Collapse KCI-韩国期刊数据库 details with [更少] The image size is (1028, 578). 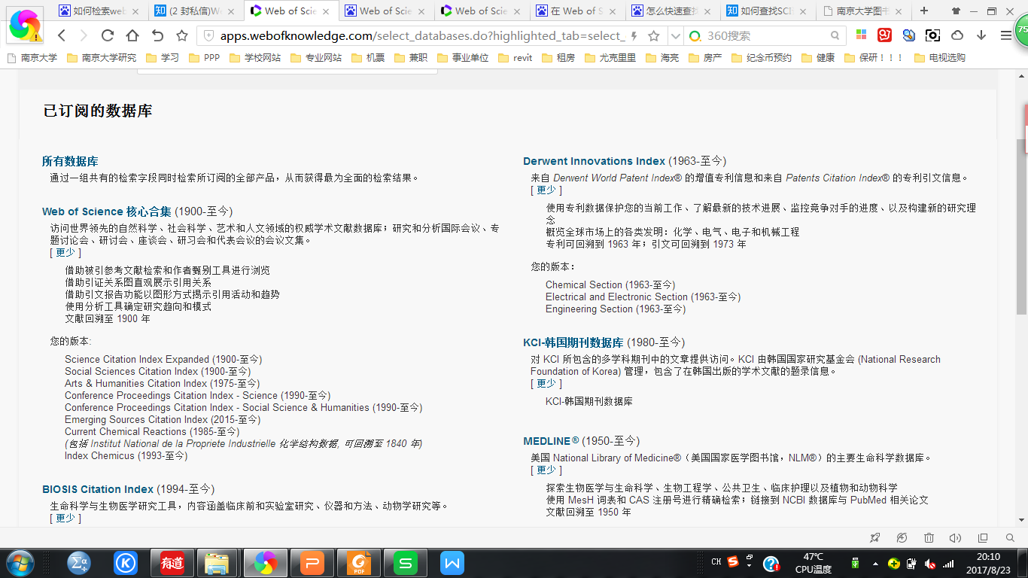(x=546, y=383)
